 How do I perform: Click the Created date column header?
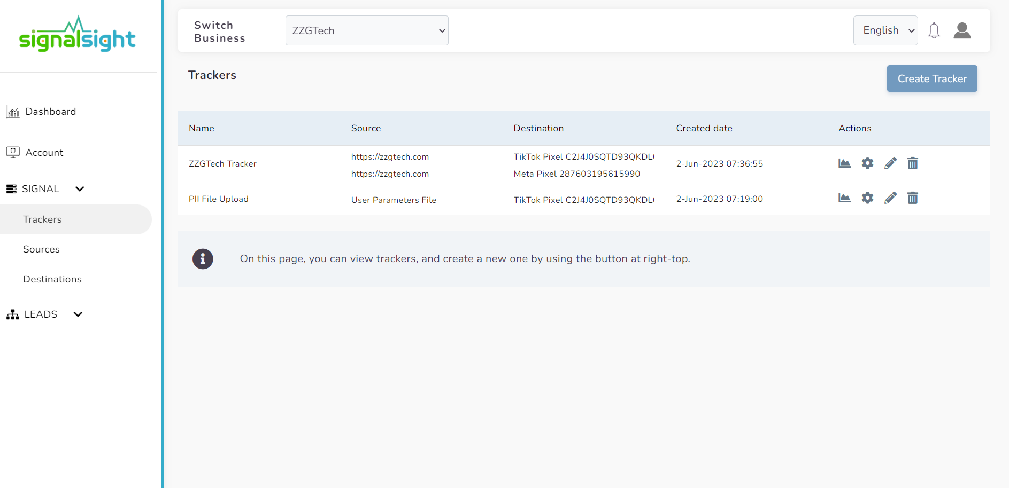click(704, 128)
